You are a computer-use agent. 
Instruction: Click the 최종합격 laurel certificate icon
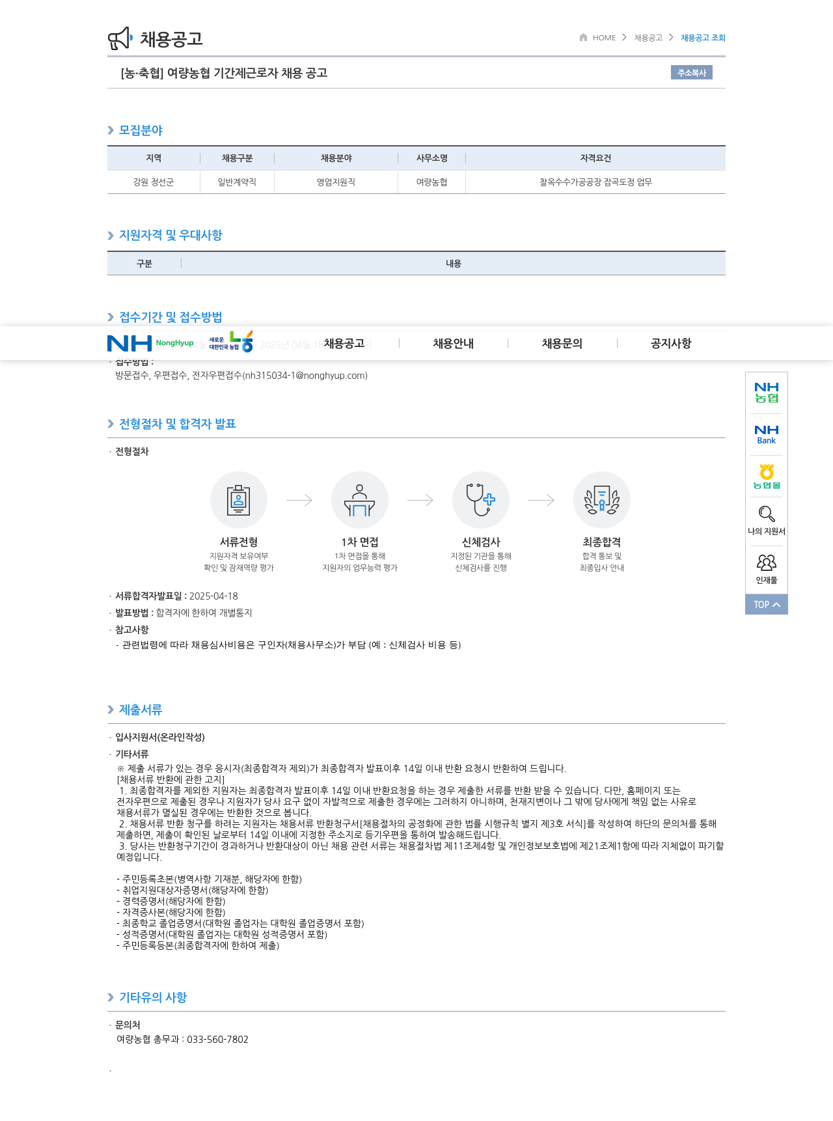pyautogui.click(x=602, y=500)
